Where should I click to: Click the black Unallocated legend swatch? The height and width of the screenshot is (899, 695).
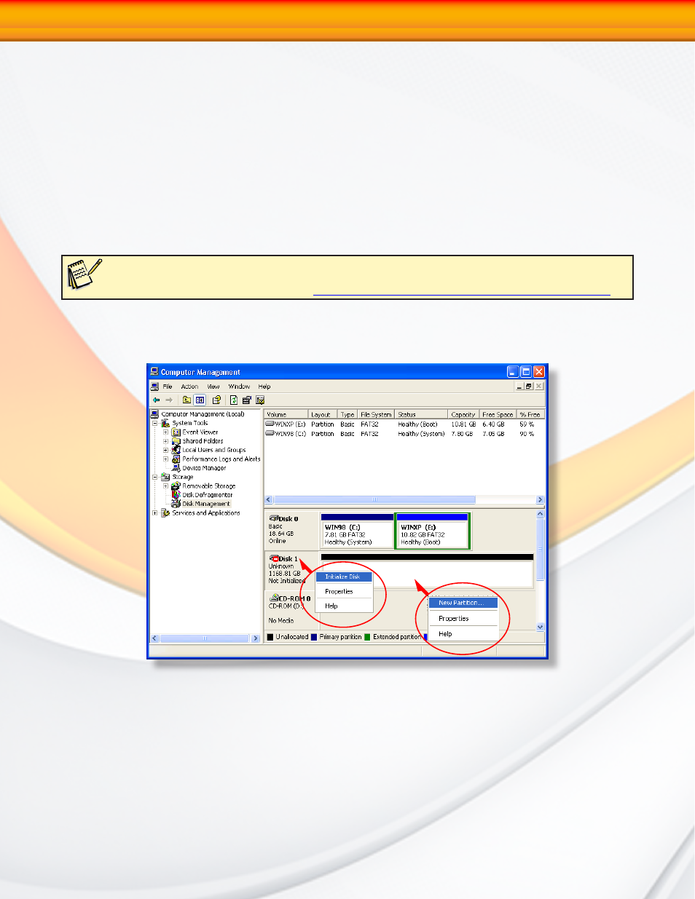coord(270,637)
